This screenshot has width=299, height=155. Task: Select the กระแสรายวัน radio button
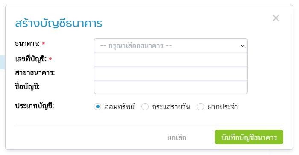pyautogui.click(x=145, y=107)
